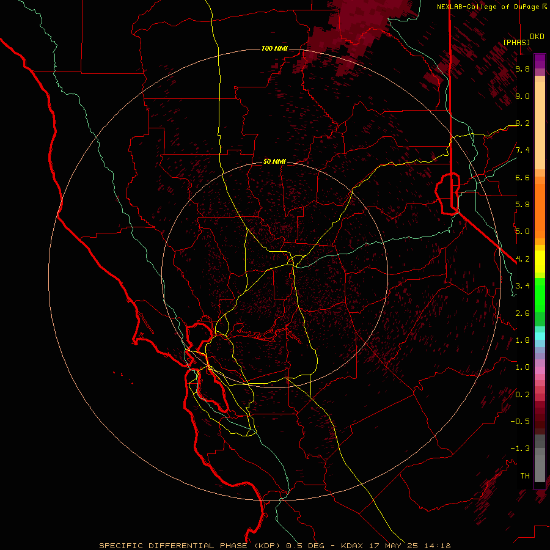Click the TH label on the color scale

(x=525, y=476)
